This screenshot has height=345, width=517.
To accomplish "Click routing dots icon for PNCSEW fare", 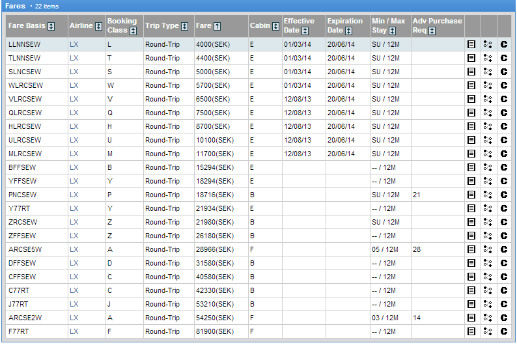I will click(x=487, y=195).
